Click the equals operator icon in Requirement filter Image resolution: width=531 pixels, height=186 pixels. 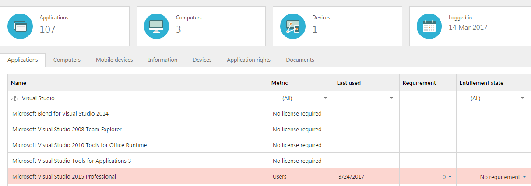click(x=406, y=98)
